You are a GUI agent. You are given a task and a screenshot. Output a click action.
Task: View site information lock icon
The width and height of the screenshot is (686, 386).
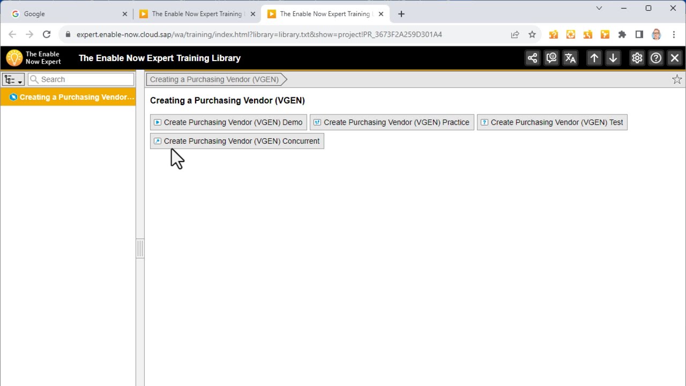[x=68, y=34]
